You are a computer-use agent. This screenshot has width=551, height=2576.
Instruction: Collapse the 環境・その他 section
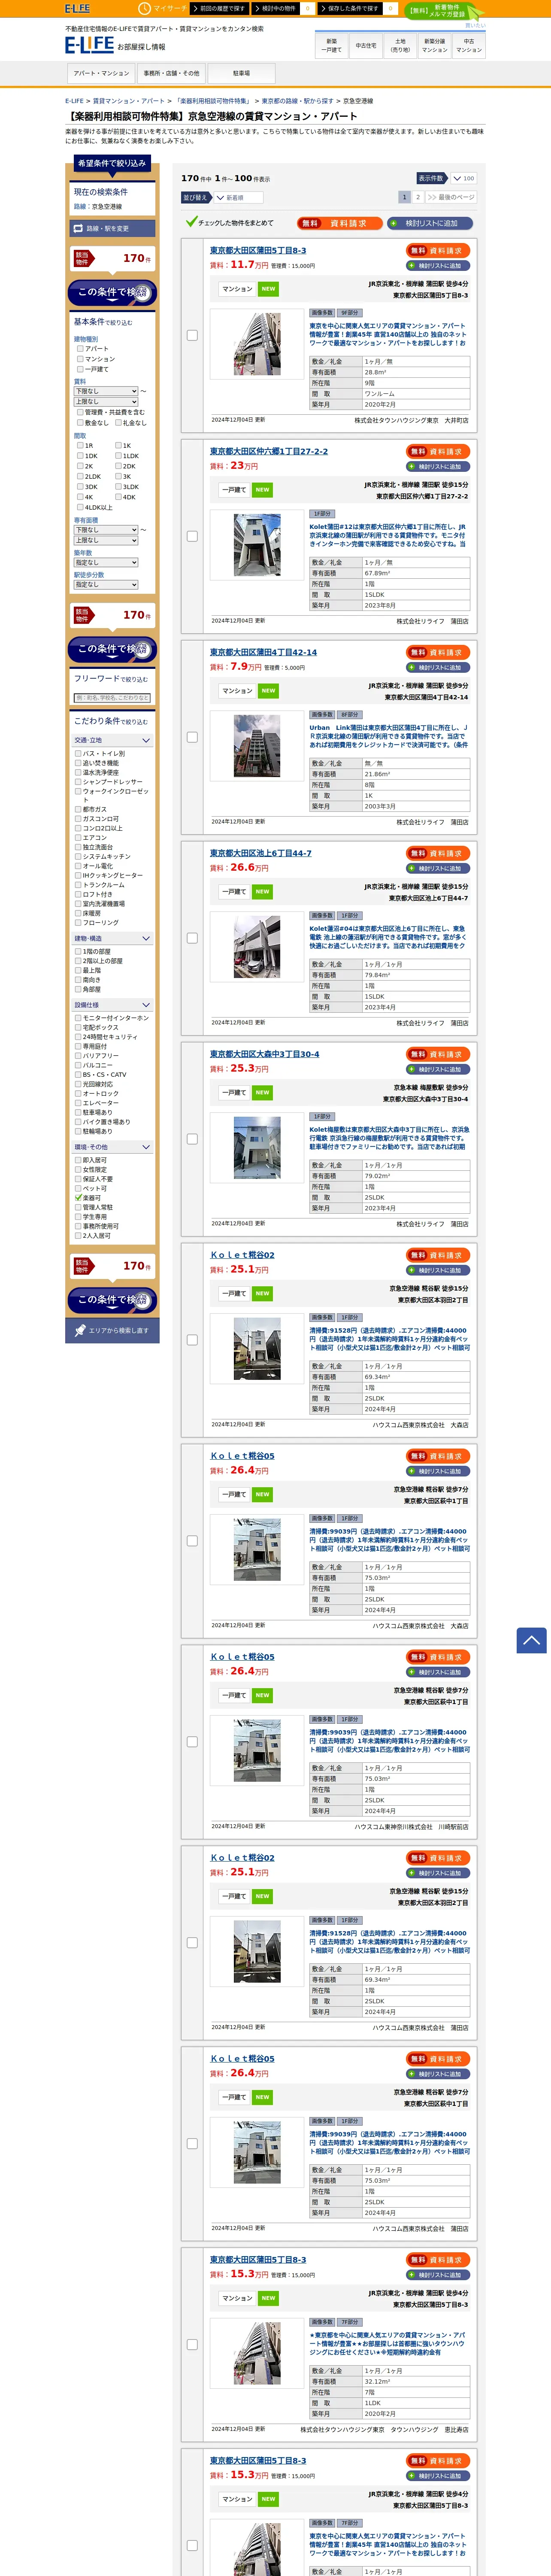113,1147
